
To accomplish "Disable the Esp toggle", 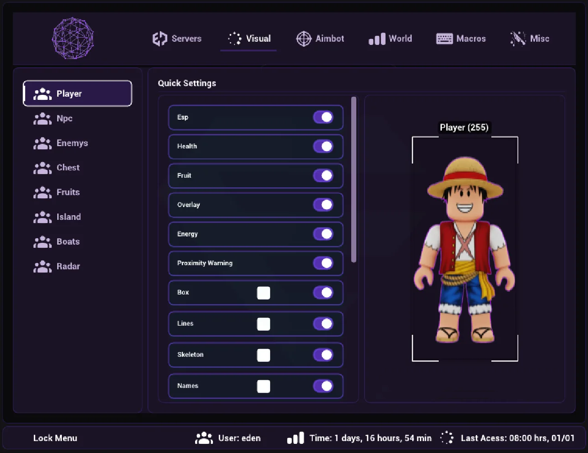I will (x=323, y=117).
